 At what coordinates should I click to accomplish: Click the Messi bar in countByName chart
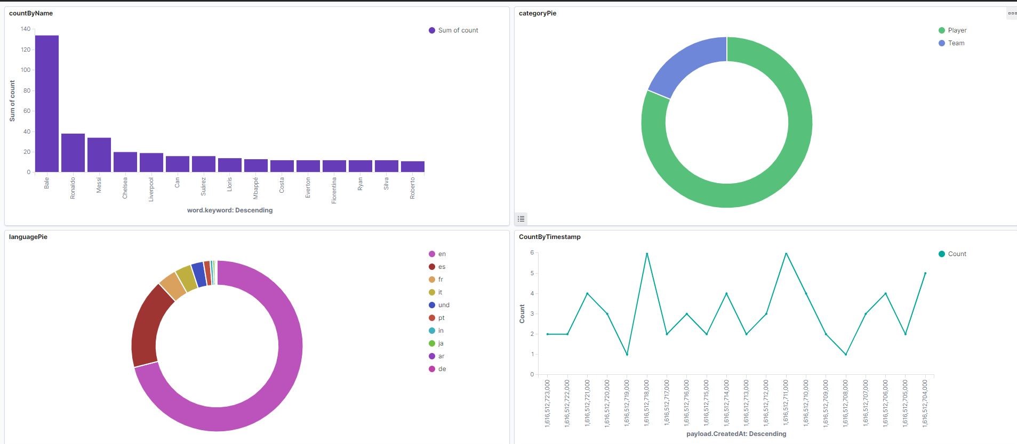click(x=99, y=155)
